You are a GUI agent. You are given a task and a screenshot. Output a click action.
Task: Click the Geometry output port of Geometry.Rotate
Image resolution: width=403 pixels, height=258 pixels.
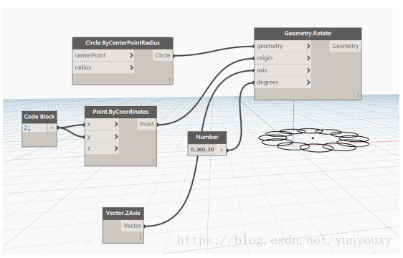pyautogui.click(x=345, y=46)
